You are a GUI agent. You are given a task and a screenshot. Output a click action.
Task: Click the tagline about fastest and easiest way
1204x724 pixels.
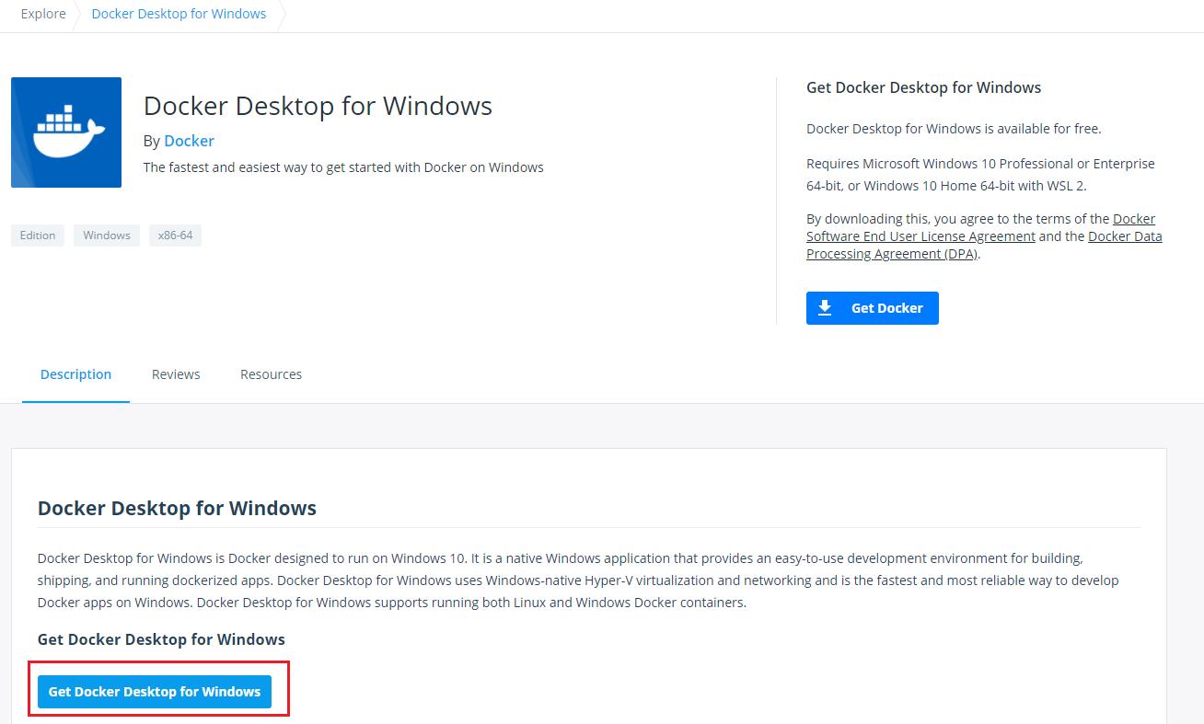(343, 167)
